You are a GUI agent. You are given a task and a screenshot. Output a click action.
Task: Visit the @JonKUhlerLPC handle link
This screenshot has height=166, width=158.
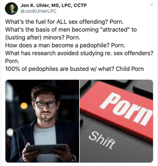(38, 11)
